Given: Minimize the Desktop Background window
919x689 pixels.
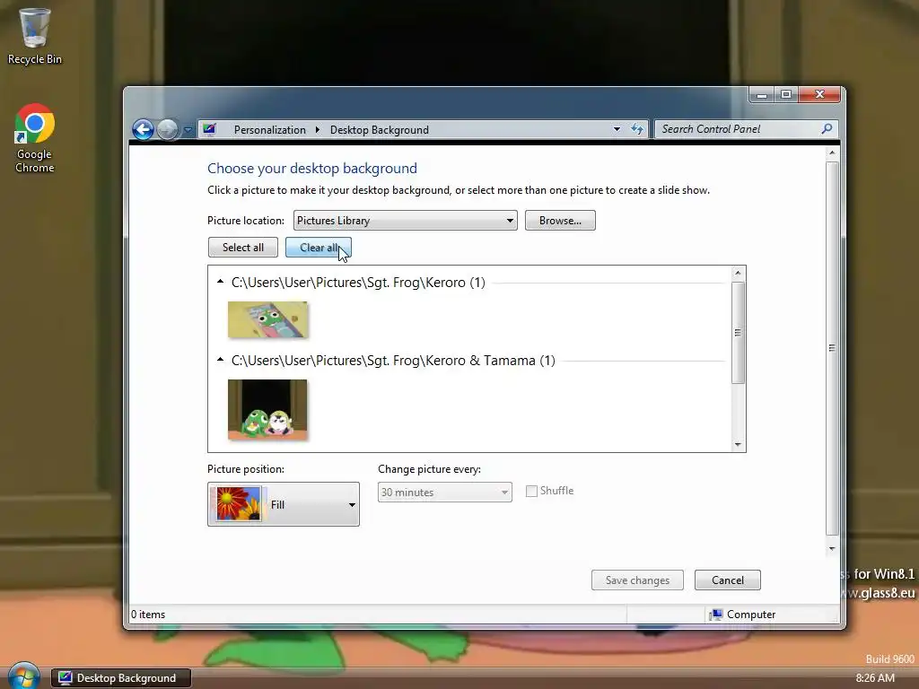Looking at the screenshot, I should pos(762,94).
